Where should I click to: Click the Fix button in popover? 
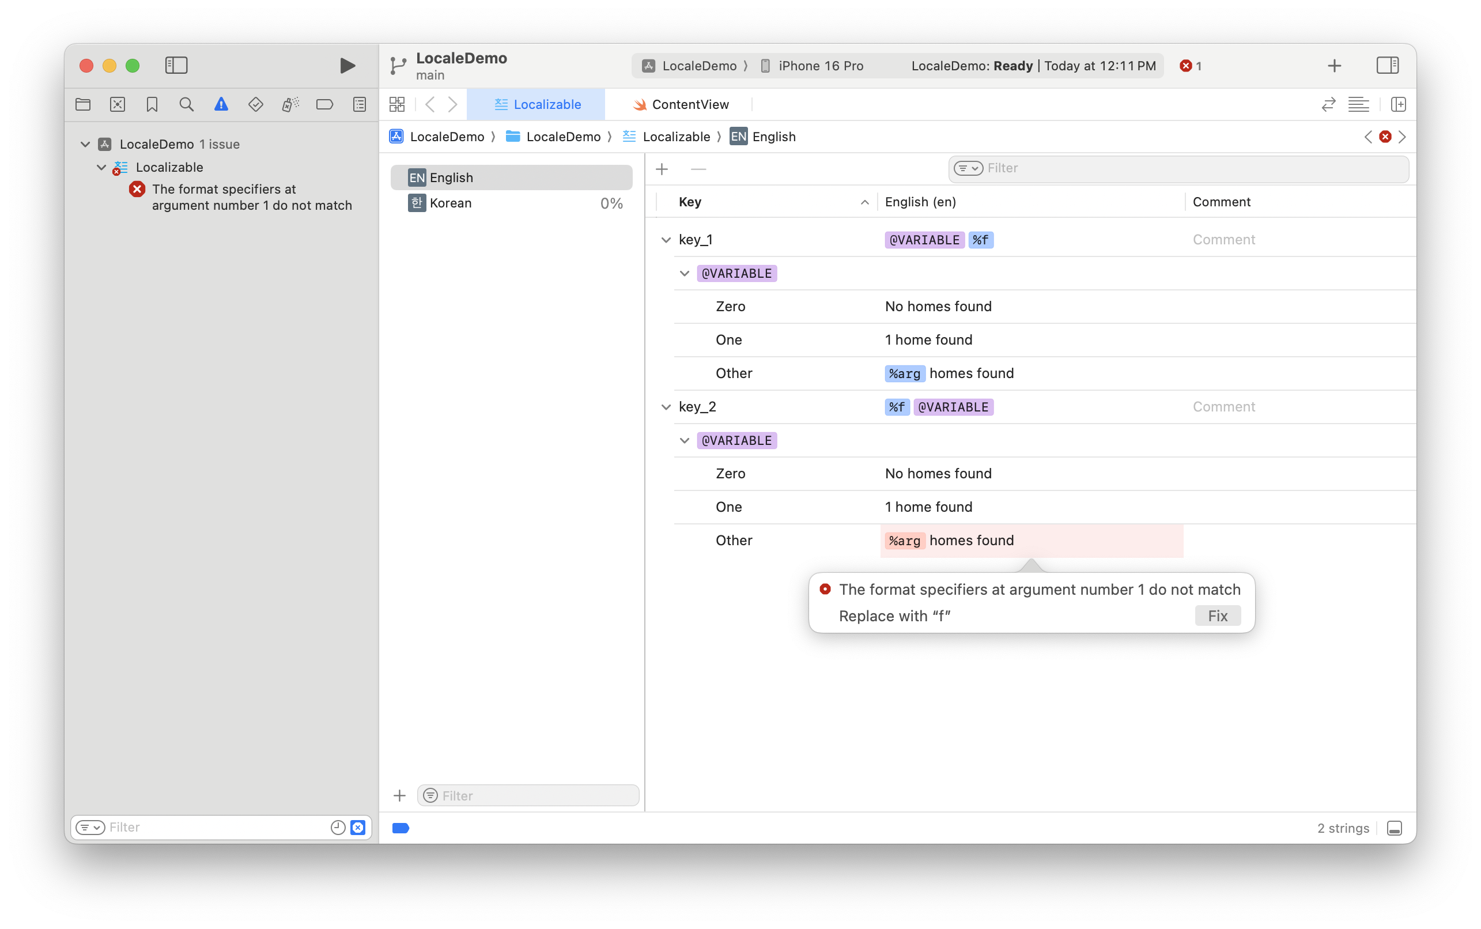click(1217, 615)
